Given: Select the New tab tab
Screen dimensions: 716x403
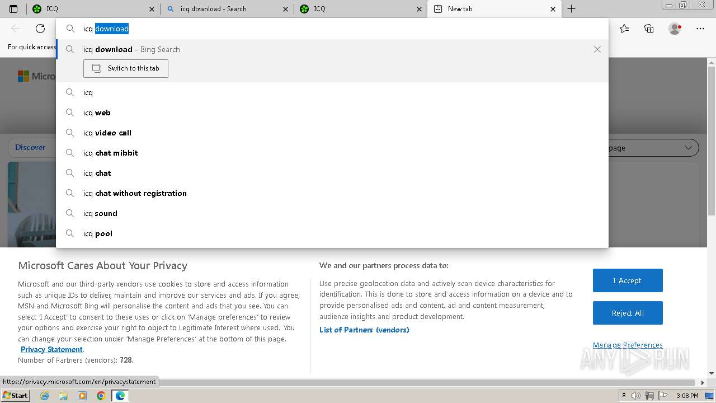Looking at the screenshot, I should click(x=494, y=9).
